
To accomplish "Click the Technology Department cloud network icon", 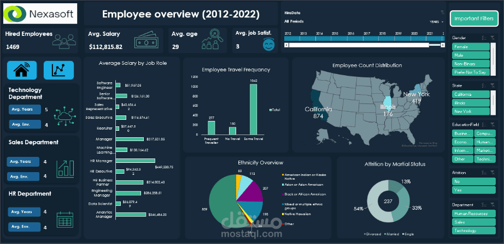I will [x=66, y=117].
